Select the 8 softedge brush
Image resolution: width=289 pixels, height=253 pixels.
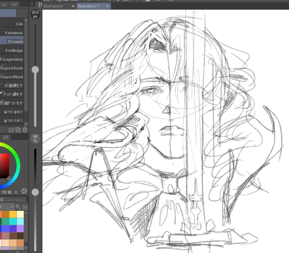14,50
